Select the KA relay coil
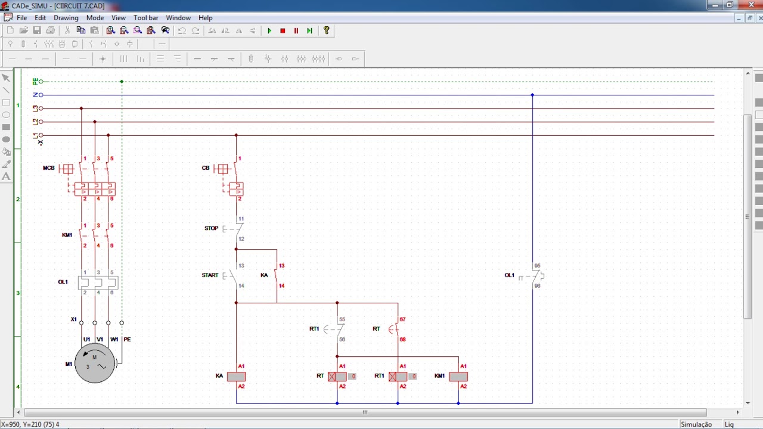The height and width of the screenshot is (429, 763). [x=237, y=377]
